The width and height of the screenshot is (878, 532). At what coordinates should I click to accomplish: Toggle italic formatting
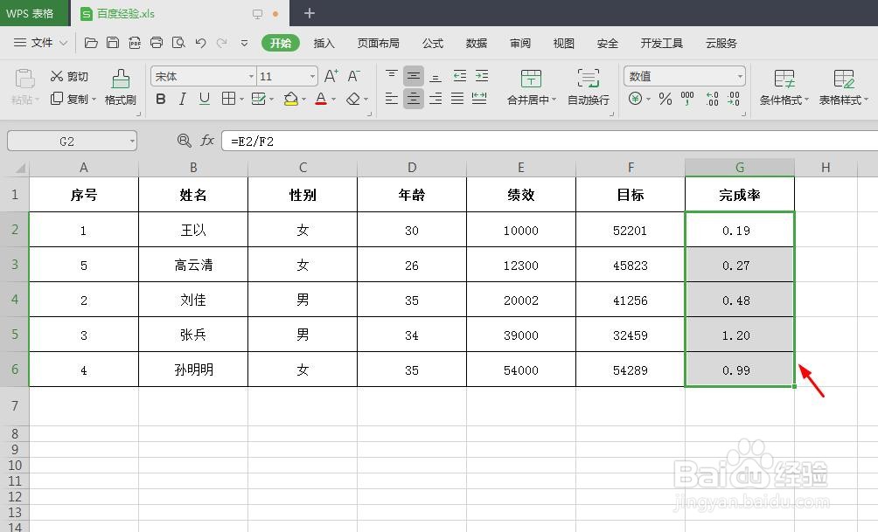click(182, 99)
